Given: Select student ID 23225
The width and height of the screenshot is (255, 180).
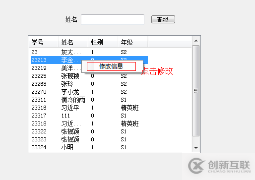Looking at the screenshot, I should (39, 76).
